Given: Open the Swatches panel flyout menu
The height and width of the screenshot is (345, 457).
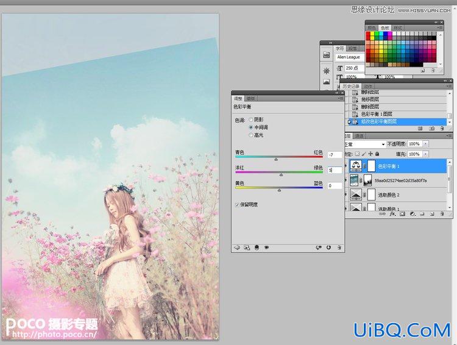Looking at the screenshot, I should tap(441, 27).
